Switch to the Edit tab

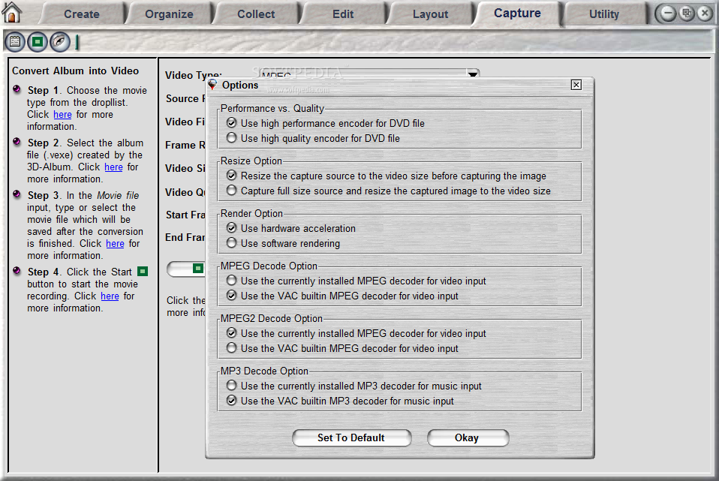[343, 14]
